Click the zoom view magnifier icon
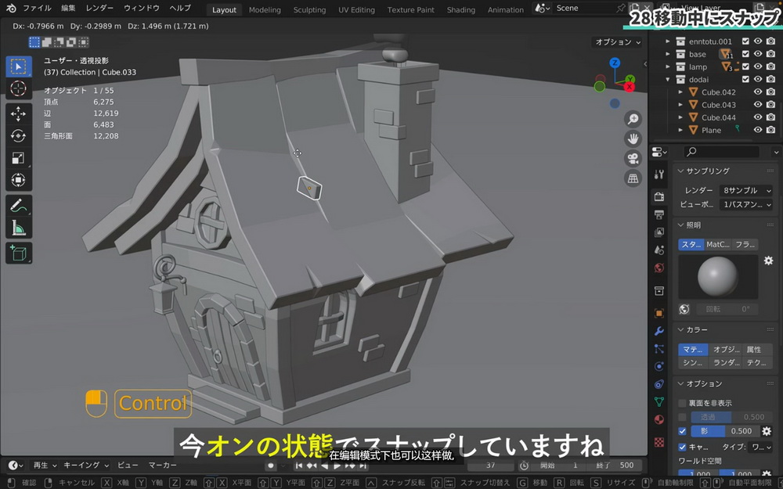The height and width of the screenshot is (489, 783). point(633,119)
